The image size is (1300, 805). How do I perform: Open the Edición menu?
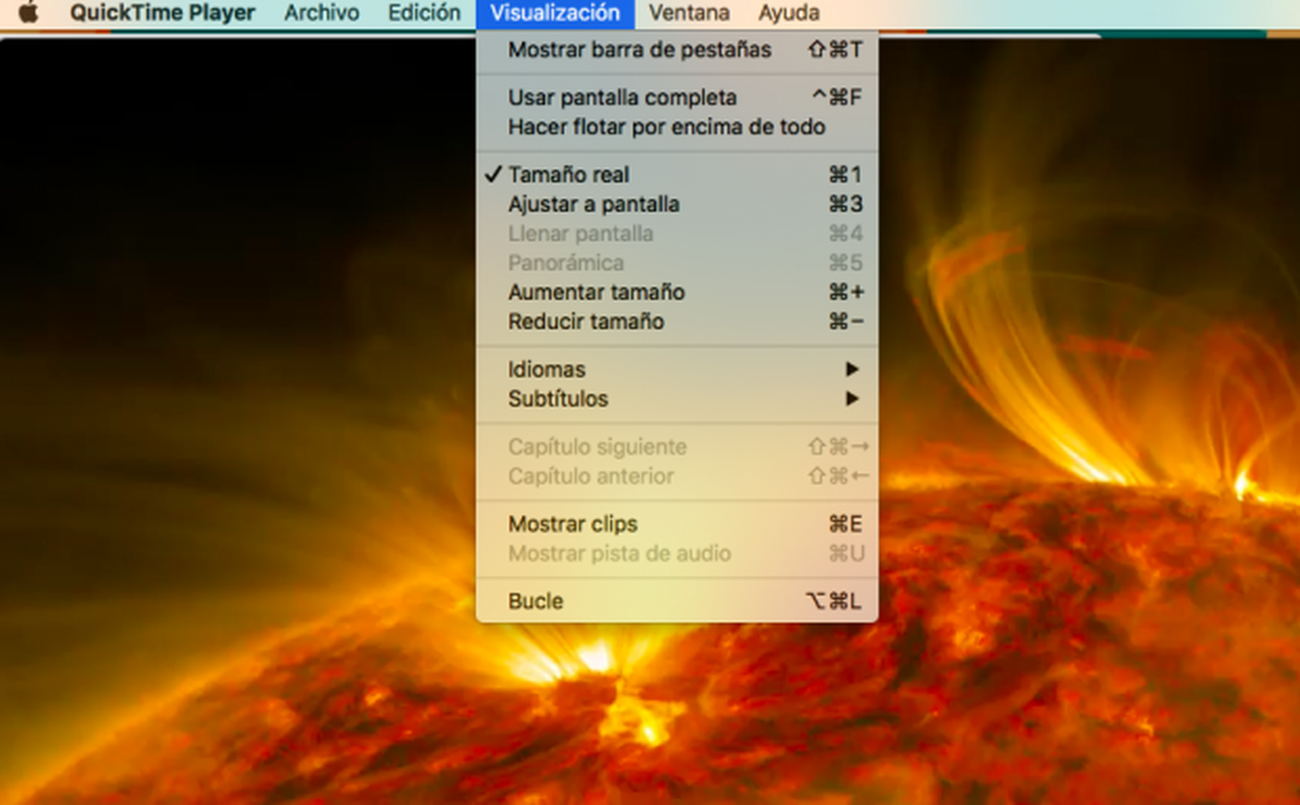pyautogui.click(x=424, y=13)
